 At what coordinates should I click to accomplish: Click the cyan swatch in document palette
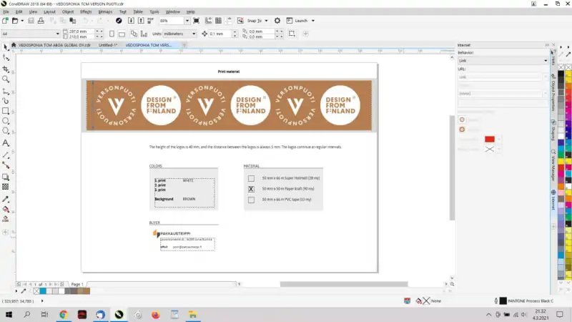click(43, 291)
